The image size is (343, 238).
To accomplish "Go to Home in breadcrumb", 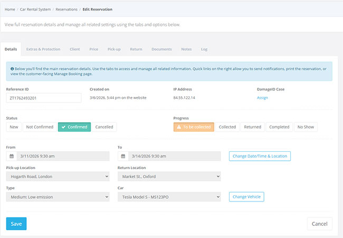I will point(10,9).
